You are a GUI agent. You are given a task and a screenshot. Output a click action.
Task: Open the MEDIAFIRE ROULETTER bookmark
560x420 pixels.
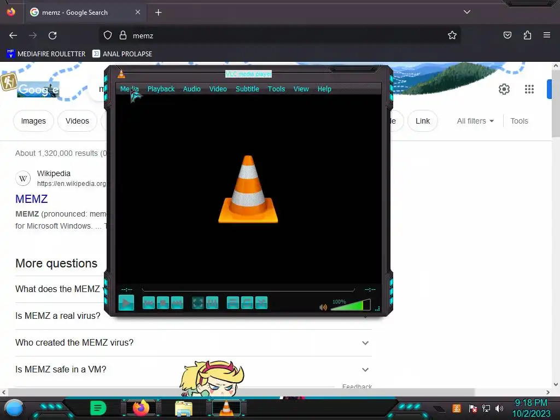pos(46,54)
